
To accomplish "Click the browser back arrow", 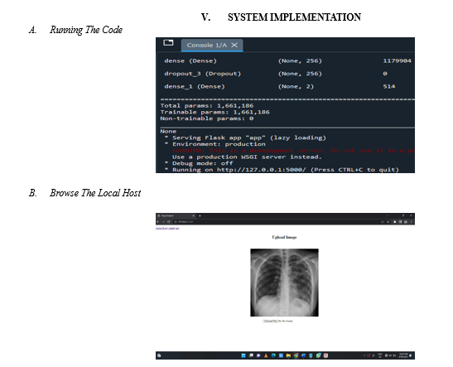I will click(157, 222).
